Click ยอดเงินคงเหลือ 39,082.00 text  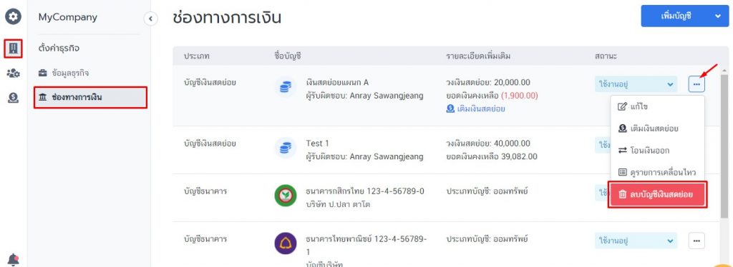pos(492,156)
